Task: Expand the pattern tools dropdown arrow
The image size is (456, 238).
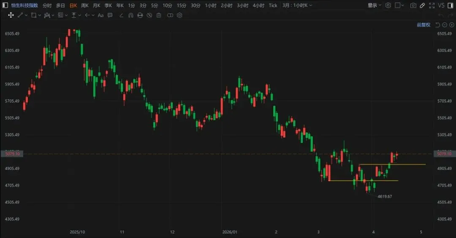Action: [x=53, y=15]
